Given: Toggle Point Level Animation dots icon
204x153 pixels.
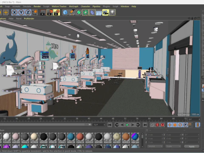Looking at the screenshot, I should coord(190,125).
